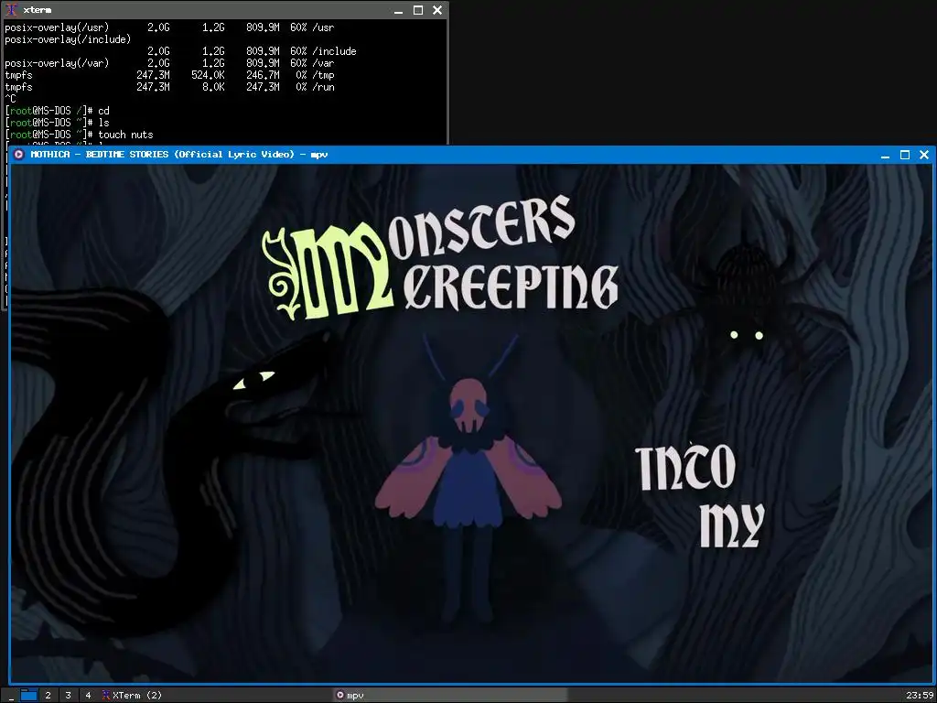Click the mpv play icon in title bar
The width and height of the screenshot is (937, 703).
(x=18, y=154)
